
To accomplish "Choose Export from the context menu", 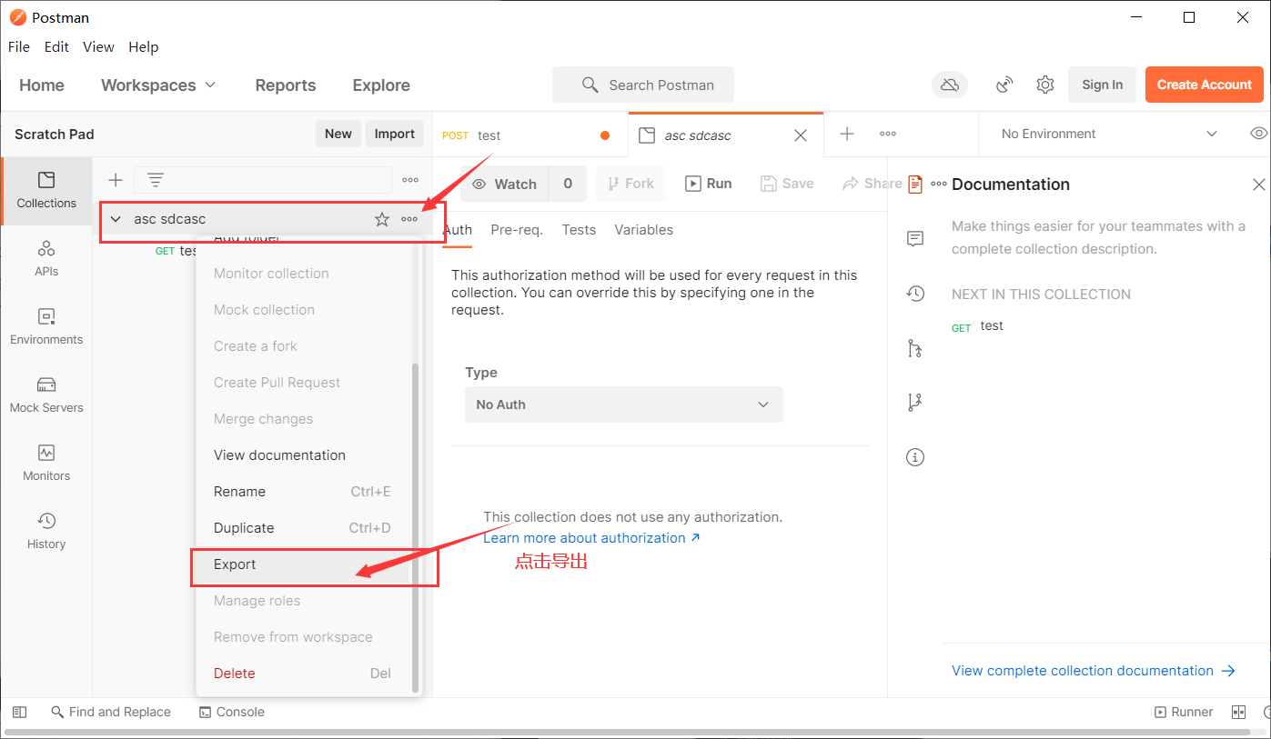I will (x=304, y=564).
